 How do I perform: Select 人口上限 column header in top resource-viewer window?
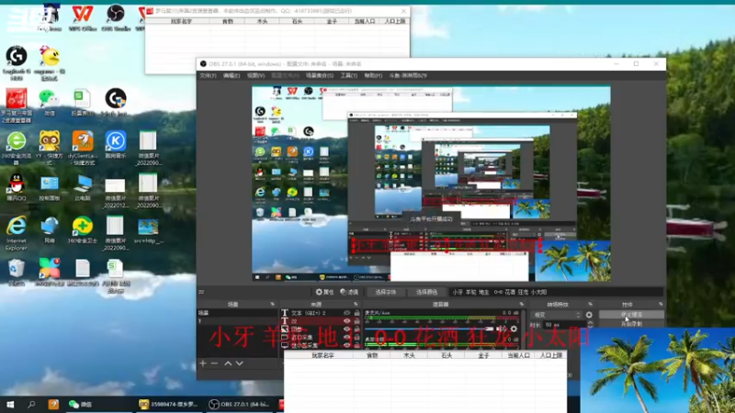pyautogui.click(x=395, y=21)
